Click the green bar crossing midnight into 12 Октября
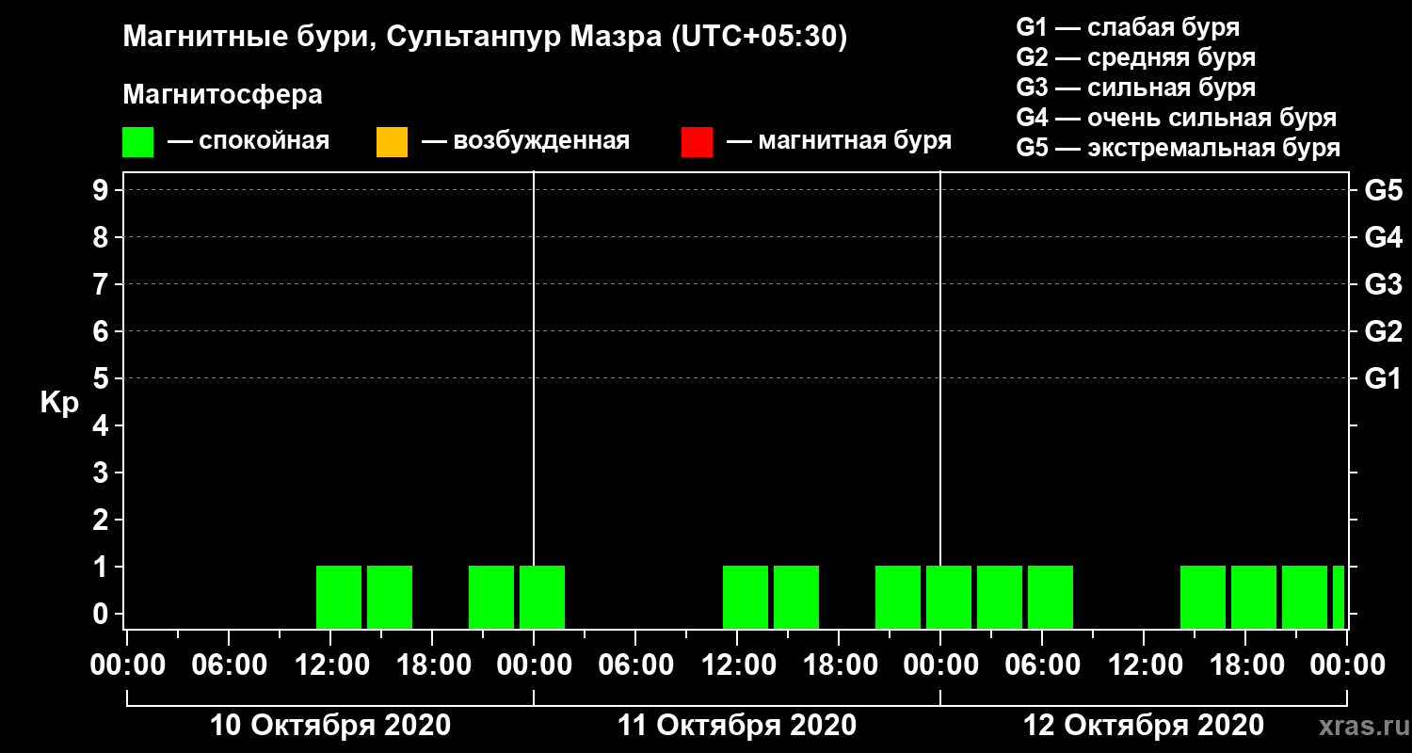 [949, 597]
